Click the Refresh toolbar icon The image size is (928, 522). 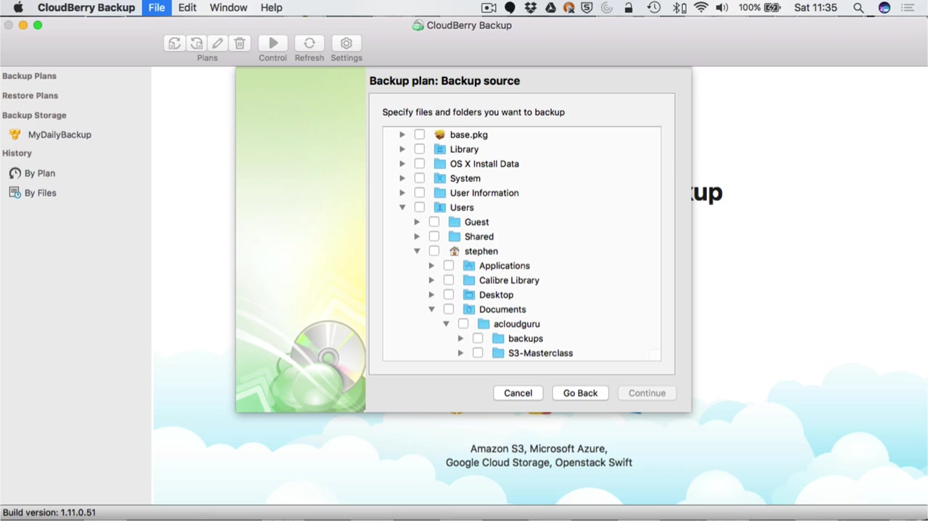click(310, 43)
